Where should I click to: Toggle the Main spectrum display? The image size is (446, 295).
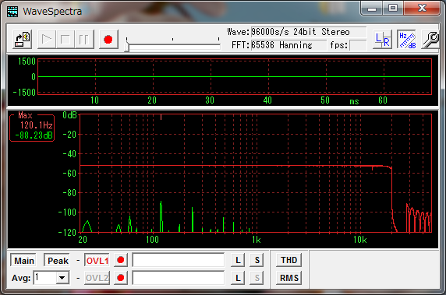[x=23, y=260]
